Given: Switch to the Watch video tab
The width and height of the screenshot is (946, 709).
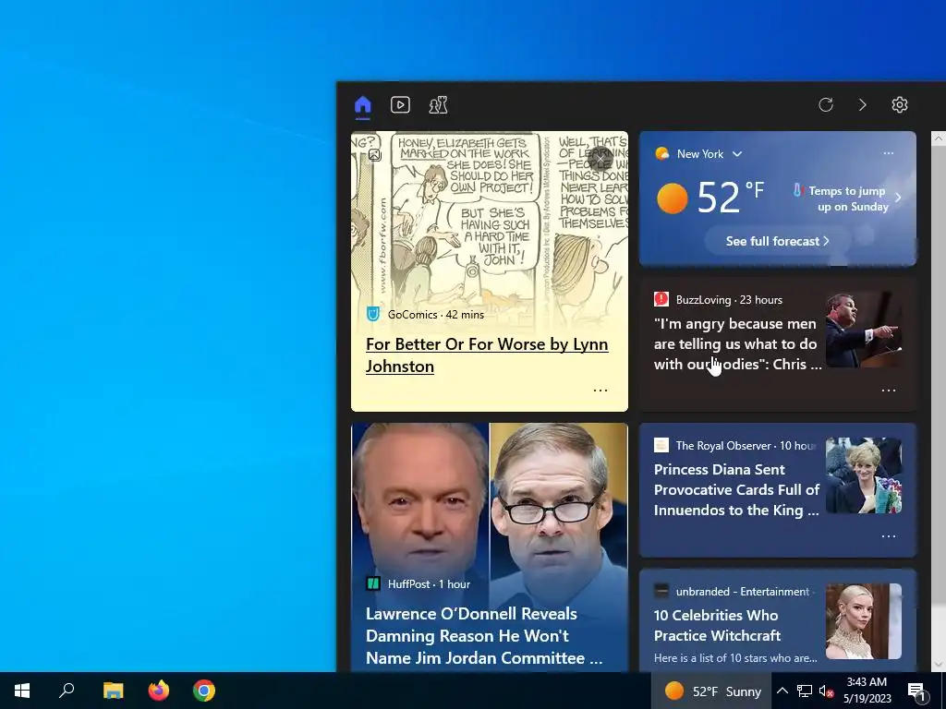Looking at the screenshot, I should click(400, 105).
